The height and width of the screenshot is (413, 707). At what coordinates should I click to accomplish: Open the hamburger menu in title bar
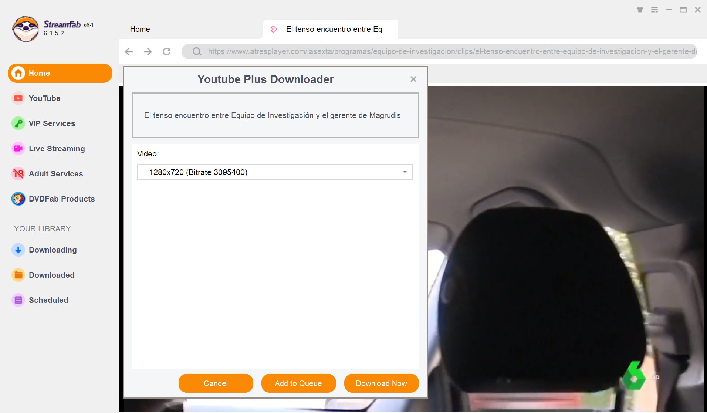pyautogui.click(x=654, y=10)
